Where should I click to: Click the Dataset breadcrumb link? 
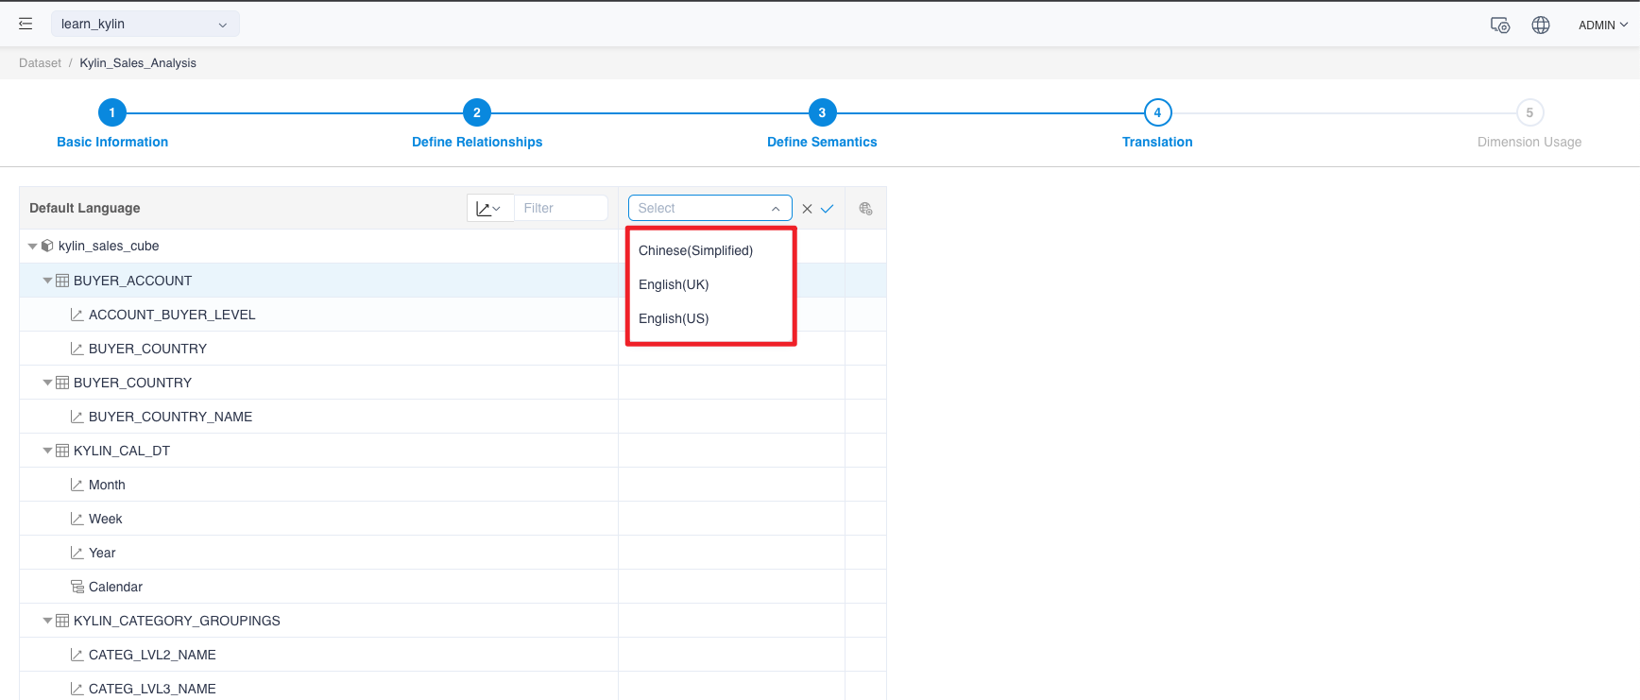(40, 63)
